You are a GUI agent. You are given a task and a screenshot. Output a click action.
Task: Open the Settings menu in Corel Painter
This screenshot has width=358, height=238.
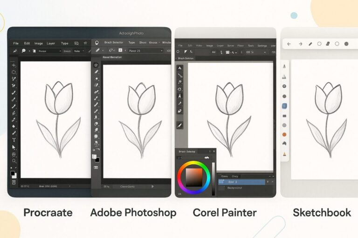pyautogui.click(x=262, y=46)
